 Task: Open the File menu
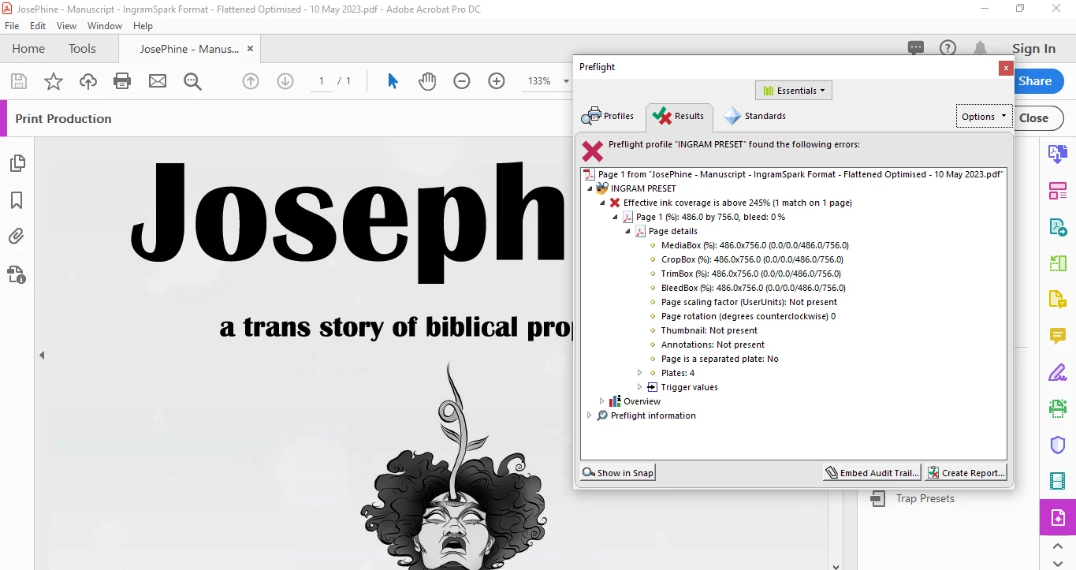point(12,26)
